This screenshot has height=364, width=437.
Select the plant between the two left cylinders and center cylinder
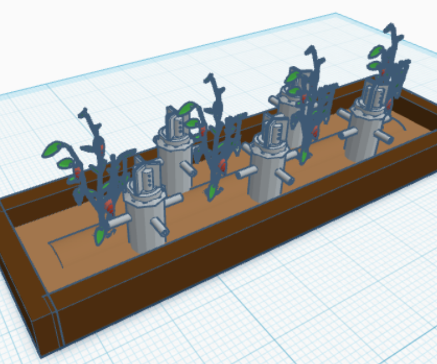coord(215,139)
